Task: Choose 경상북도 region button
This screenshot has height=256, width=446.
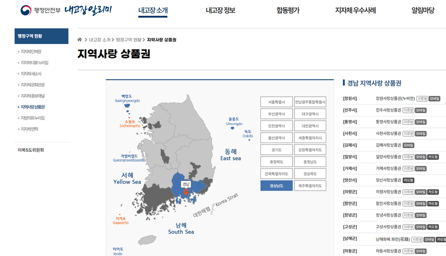Action: [310, 174]
